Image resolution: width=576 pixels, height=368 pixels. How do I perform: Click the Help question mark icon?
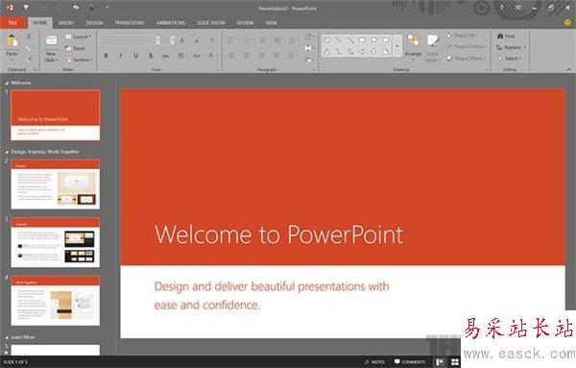(502, 8)
